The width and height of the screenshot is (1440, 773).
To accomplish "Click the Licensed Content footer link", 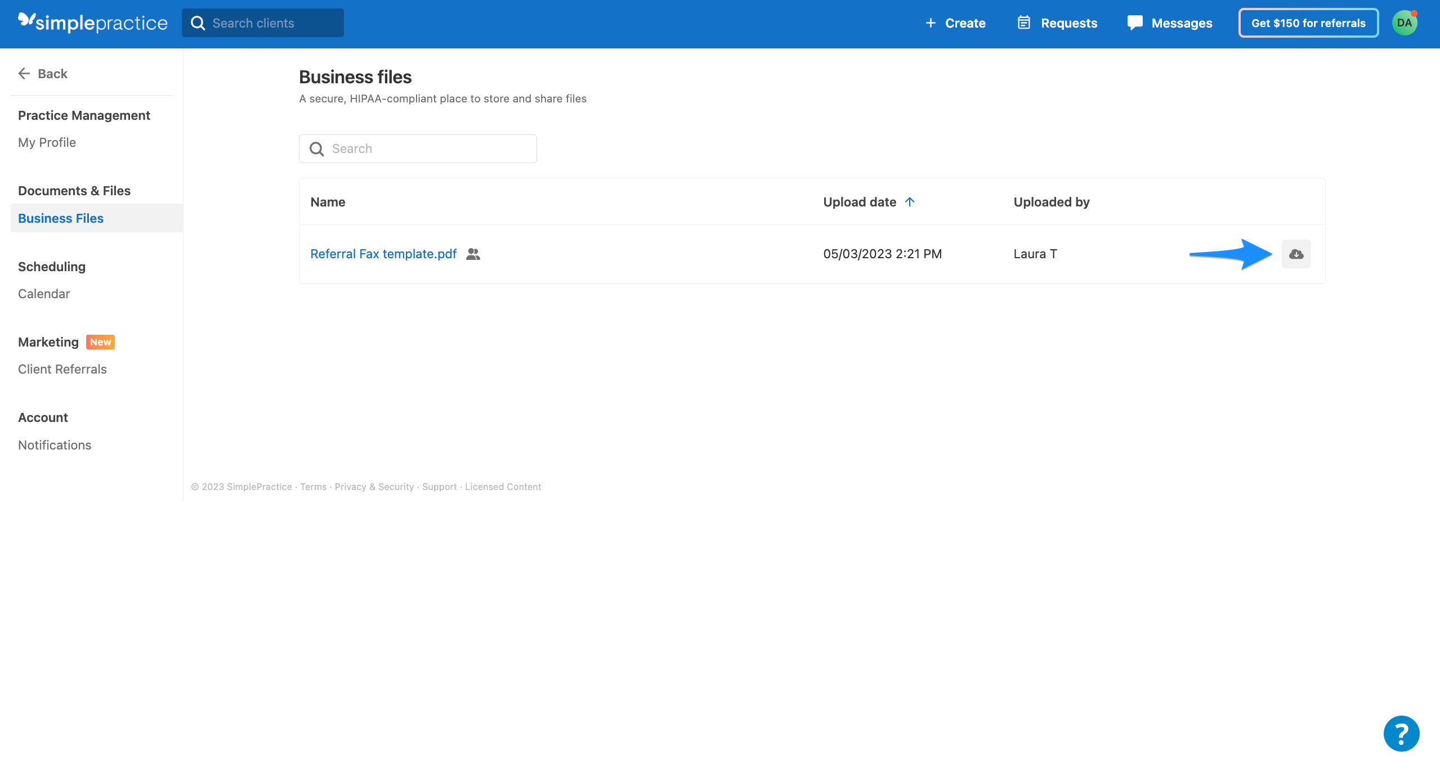I will [x=503, y=487].
